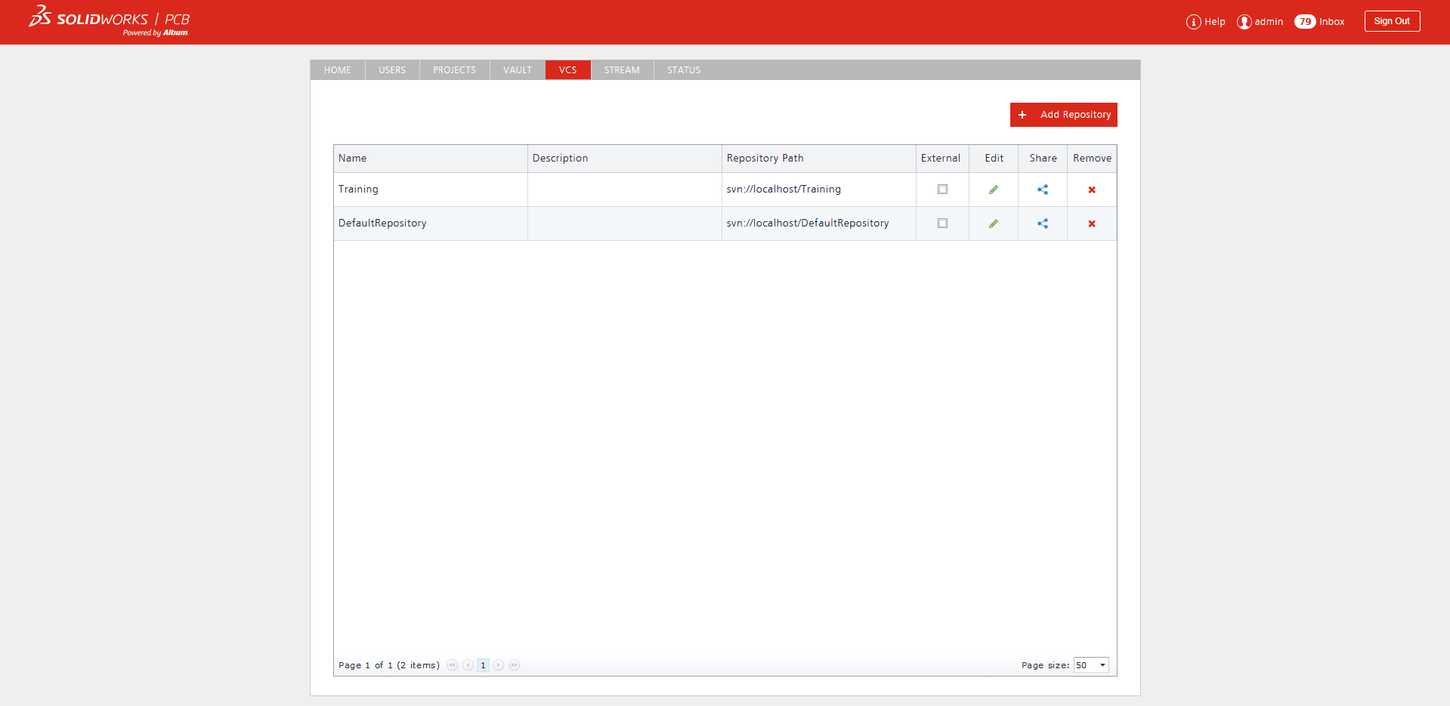Edit the DefaultRepository with pencil icon

tap(994, 224)
